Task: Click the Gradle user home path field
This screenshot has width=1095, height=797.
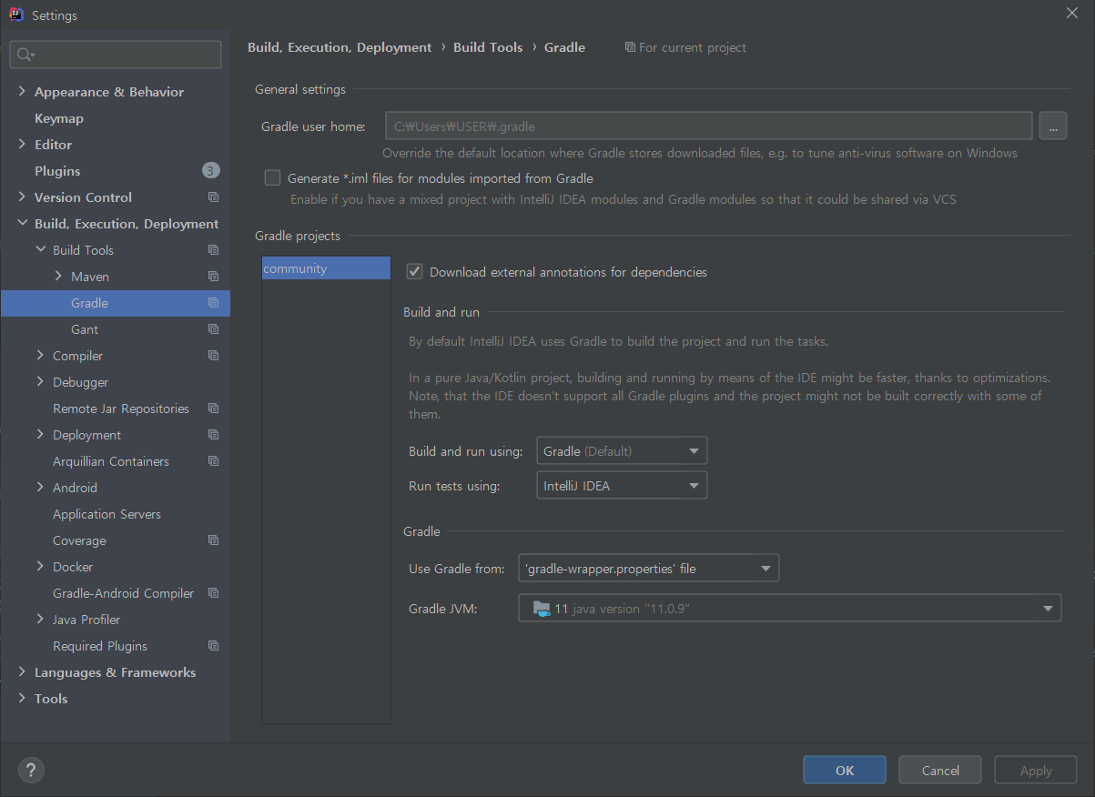Action: click(709, 126)
